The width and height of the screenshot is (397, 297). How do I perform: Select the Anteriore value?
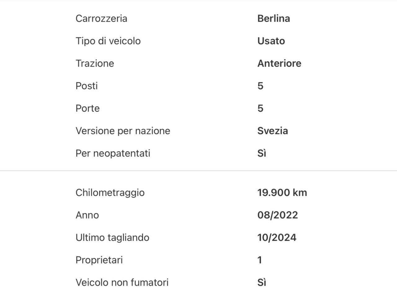279,63
